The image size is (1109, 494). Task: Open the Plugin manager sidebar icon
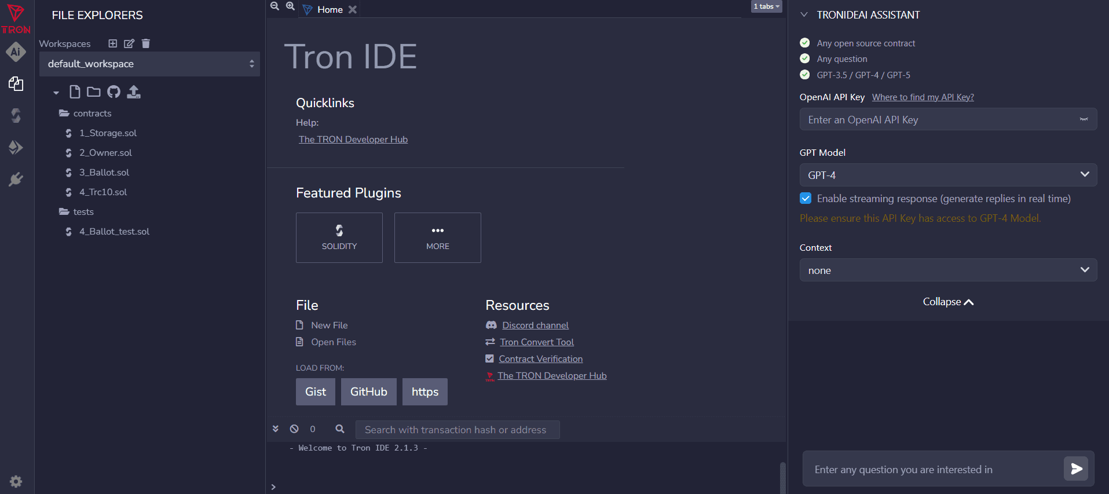(x=16, y=180)
